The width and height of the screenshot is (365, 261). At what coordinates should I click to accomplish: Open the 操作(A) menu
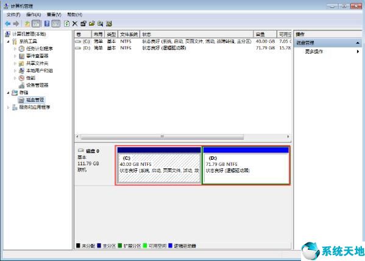coord(34,15)
